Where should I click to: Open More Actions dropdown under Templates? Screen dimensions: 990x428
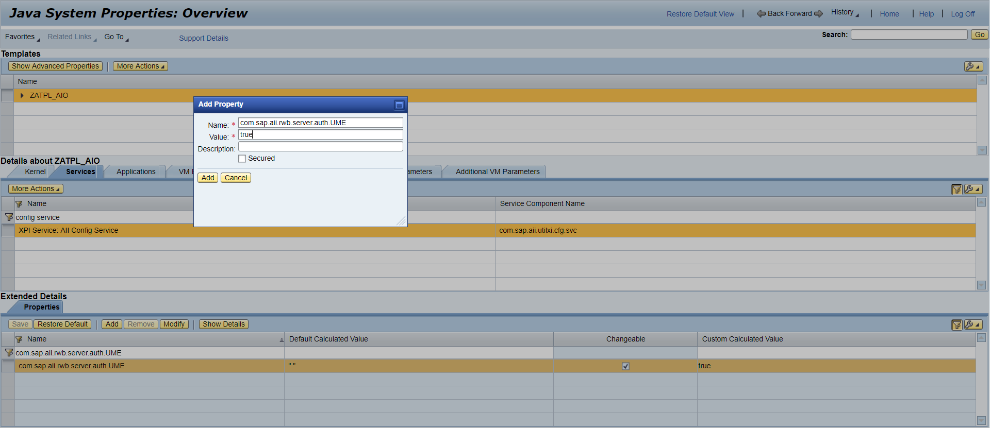pos(140,66)
